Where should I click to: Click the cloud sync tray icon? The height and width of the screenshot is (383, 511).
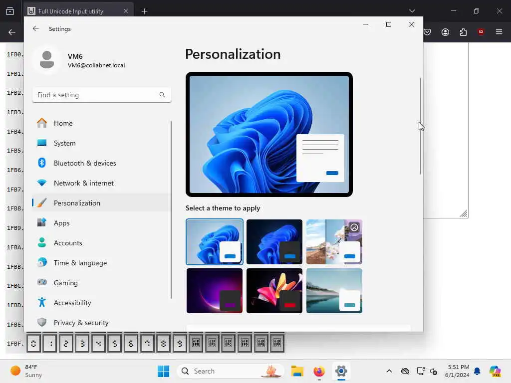405,371
